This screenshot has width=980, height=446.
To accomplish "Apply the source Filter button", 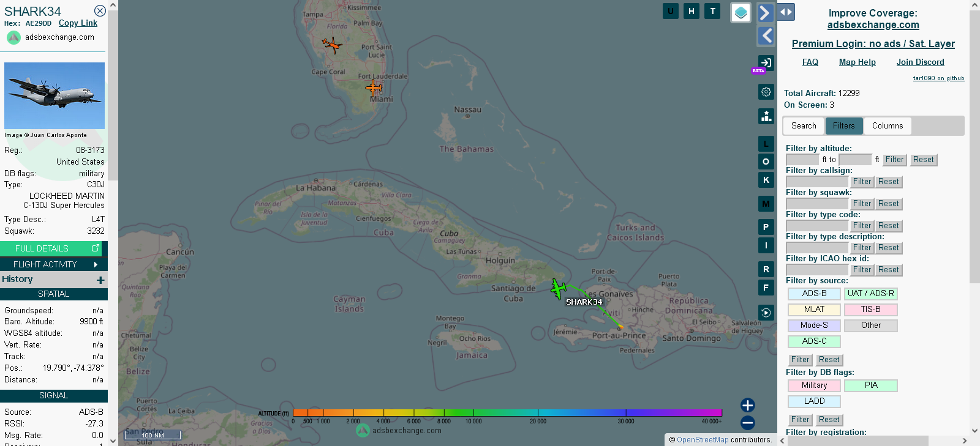I will [x=800, y=360].
